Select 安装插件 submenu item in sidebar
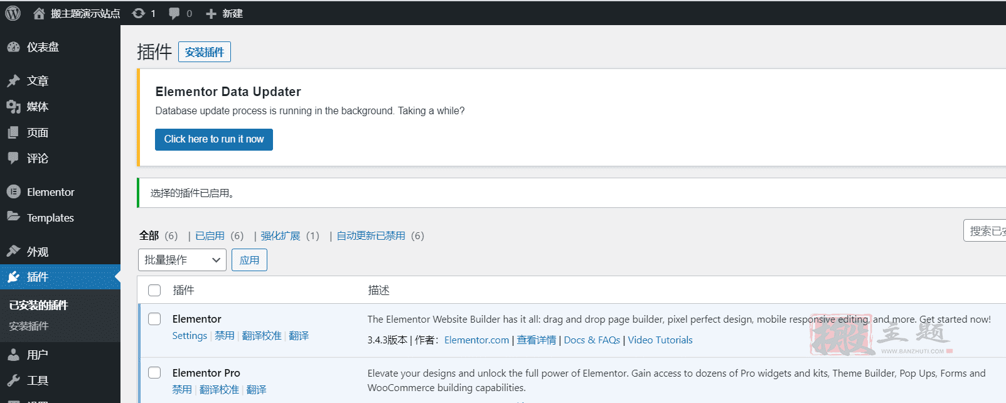Screen dimensions: 1006x403 [28, 326]
